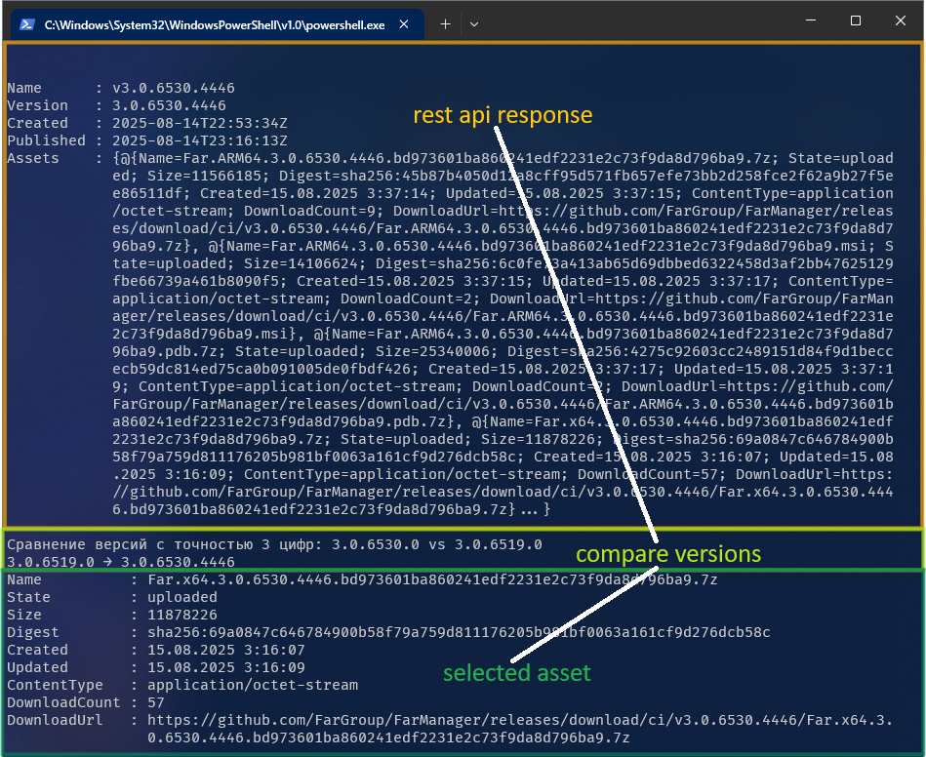Maximize the terminal window
This screenshot has width=926, height=757.
(855, 20)
